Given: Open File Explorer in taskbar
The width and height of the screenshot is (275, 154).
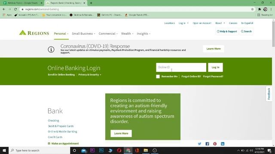Looking at the screenshot, I should [x=146, y=150].
